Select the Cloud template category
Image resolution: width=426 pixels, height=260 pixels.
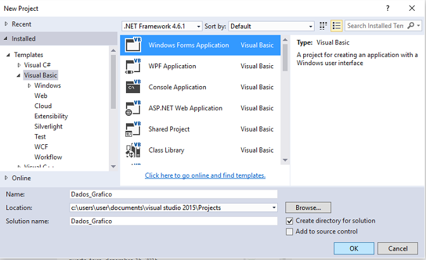[43, 106]
